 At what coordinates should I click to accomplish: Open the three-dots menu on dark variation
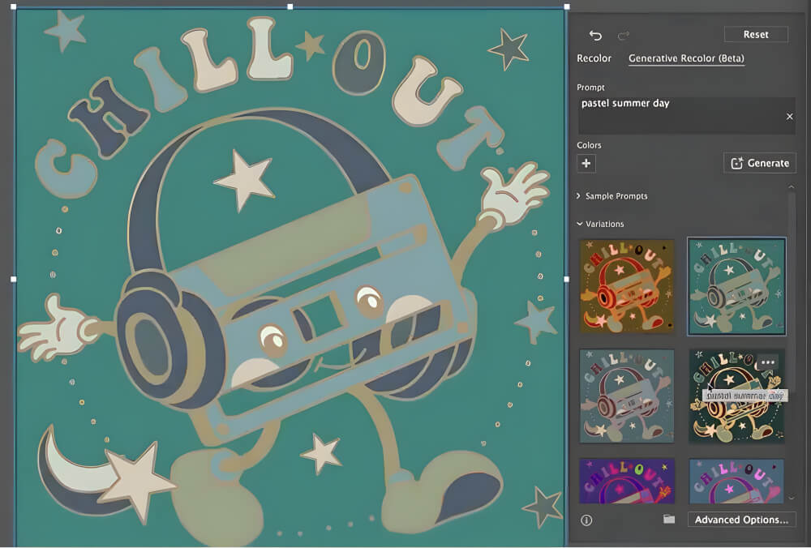click(x=767, y=362)
